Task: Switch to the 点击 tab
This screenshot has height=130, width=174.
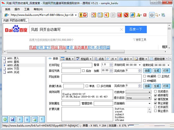Action: [99, 59]
